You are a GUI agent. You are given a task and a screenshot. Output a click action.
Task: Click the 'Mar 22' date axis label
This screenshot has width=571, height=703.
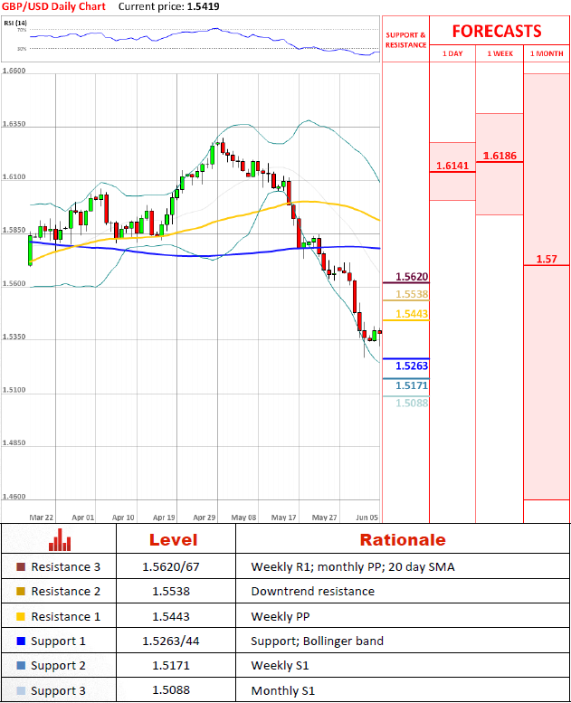pos(42,518)
